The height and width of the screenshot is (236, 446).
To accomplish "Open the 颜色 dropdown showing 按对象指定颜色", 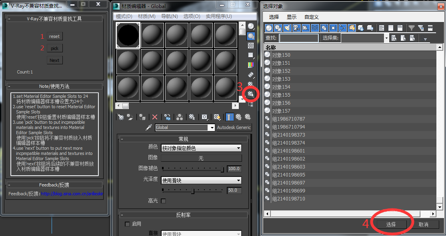I will click(201, 148).
